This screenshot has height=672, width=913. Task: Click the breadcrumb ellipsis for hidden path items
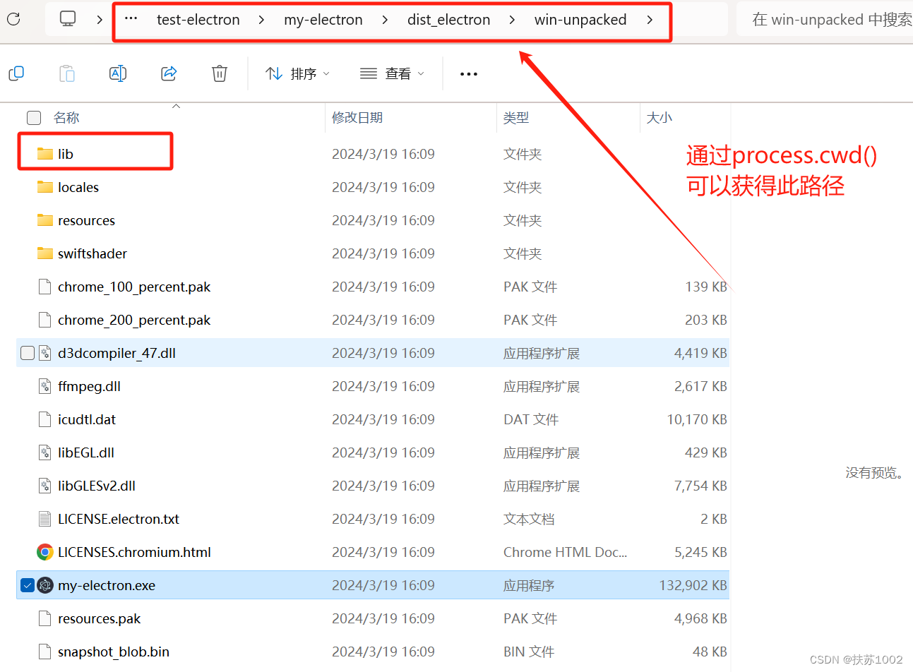[x=131, y=20]
